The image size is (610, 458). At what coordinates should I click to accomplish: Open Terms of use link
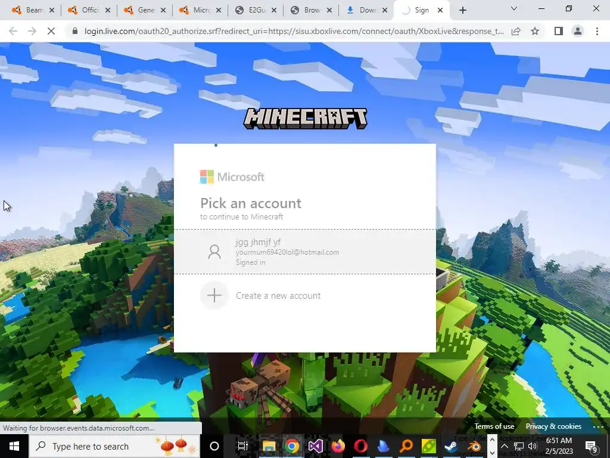[494, 426]
